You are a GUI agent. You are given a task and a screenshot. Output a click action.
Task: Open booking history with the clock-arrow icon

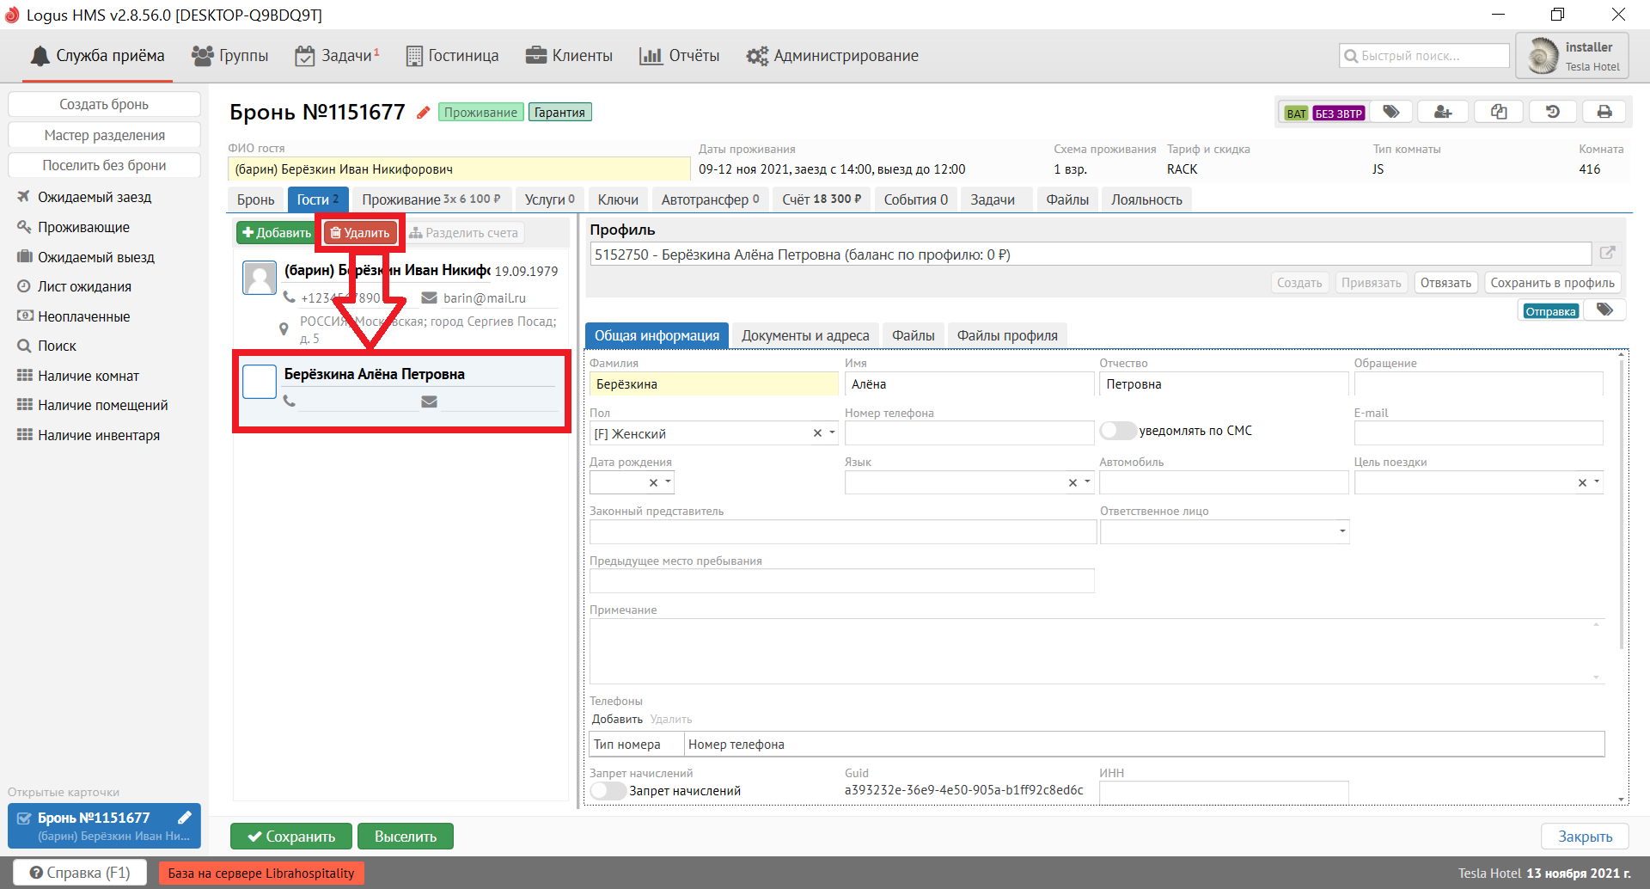point(1552,113)
